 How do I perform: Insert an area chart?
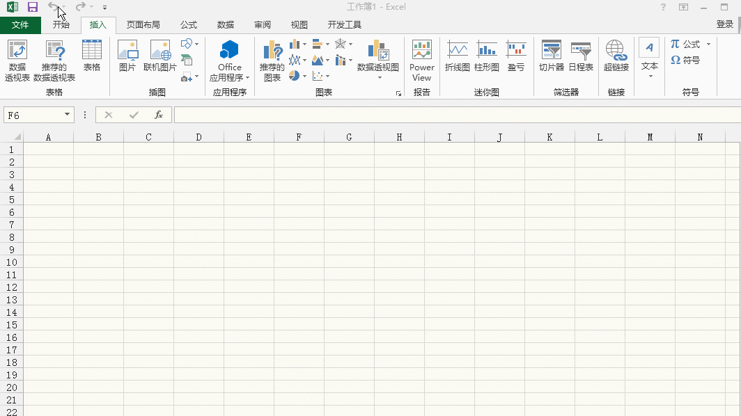318,60
